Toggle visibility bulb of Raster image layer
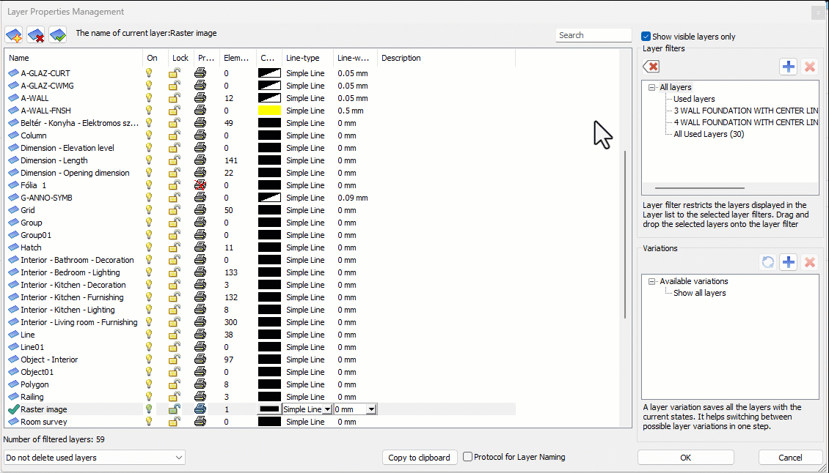Image resolution: width=829 pixels, height=473 pixels. 149,409
